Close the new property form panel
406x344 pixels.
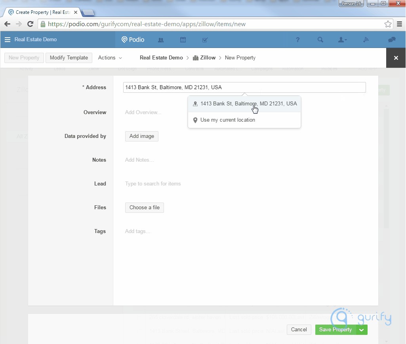point(396,58)
